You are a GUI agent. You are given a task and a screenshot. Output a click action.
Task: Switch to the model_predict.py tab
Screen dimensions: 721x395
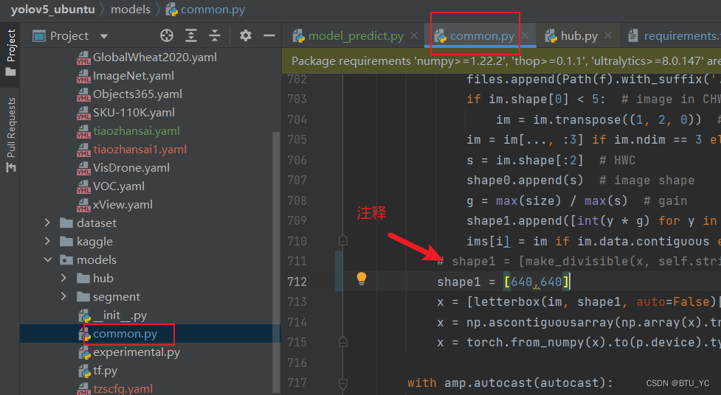pyautogui.click(x=356, y=36)
